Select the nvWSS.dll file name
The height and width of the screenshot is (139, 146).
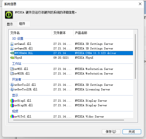pyautogui.click(x=21, y=69)
